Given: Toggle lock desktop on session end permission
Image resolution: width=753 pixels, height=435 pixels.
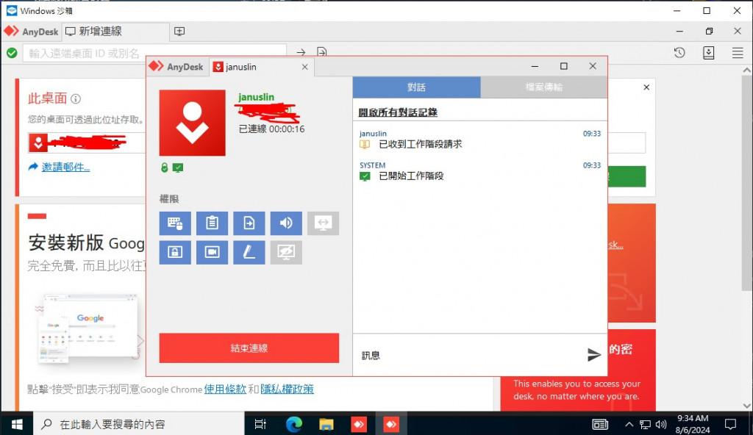Looking at the screenshot, I should tap(175, 252).
